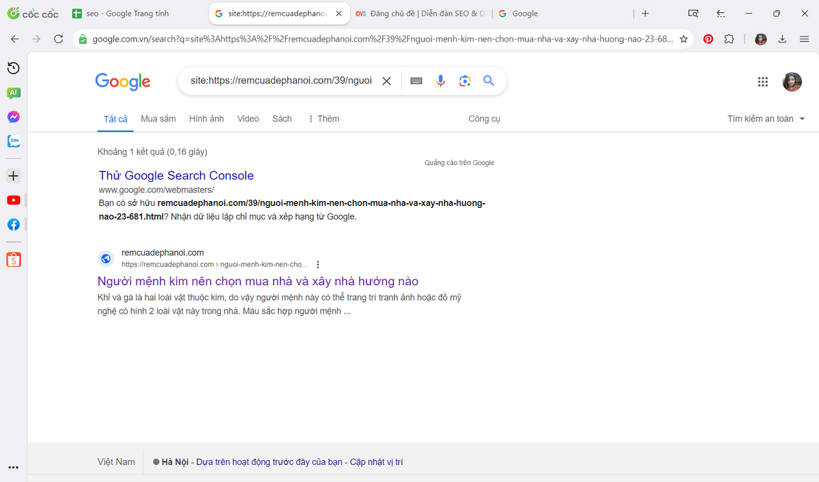Open three-dot menu of remcuadephanoi.com result
This screenshot has height=482, width=819.
coord(318,265)
